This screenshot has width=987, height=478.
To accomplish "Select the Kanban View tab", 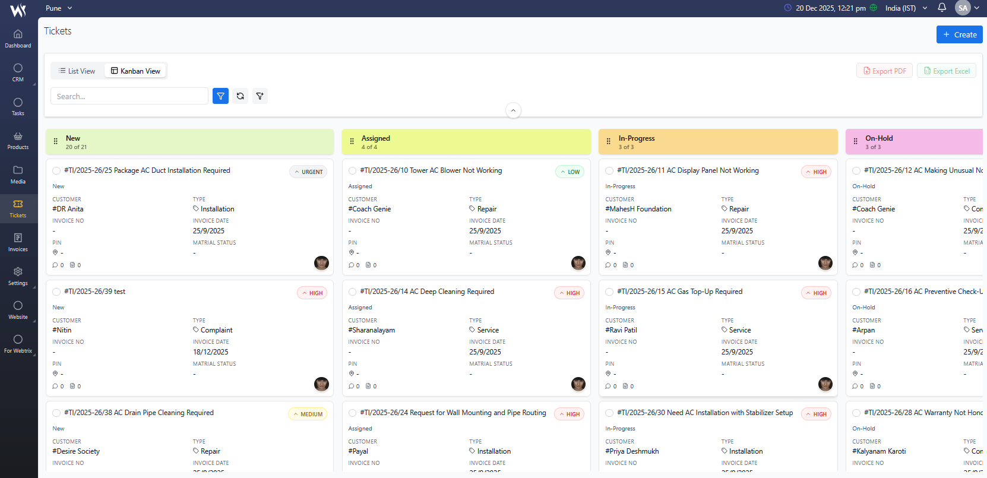I will coord(135,71).
